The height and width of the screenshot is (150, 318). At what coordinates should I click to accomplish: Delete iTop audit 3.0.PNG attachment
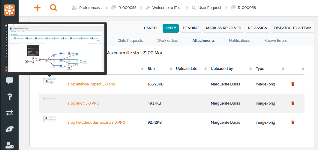coord(293,103)
